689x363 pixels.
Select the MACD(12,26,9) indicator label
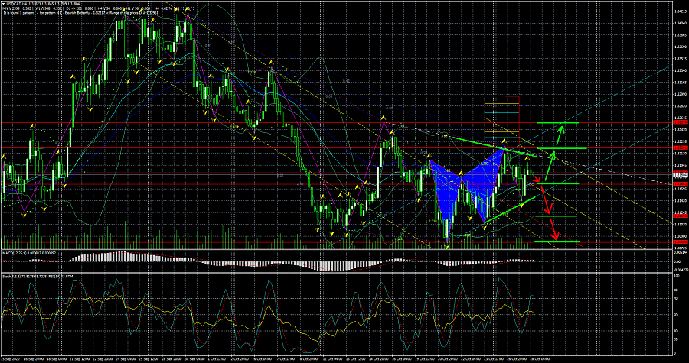tap(17, 251)
